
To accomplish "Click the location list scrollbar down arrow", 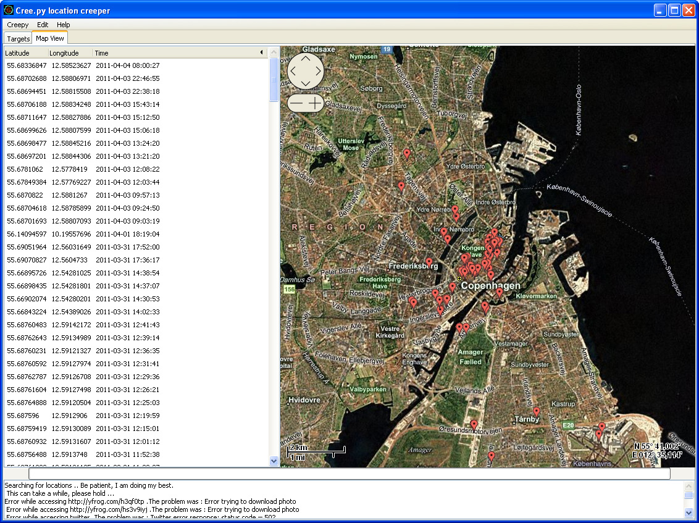I will (x=274, y=461).
